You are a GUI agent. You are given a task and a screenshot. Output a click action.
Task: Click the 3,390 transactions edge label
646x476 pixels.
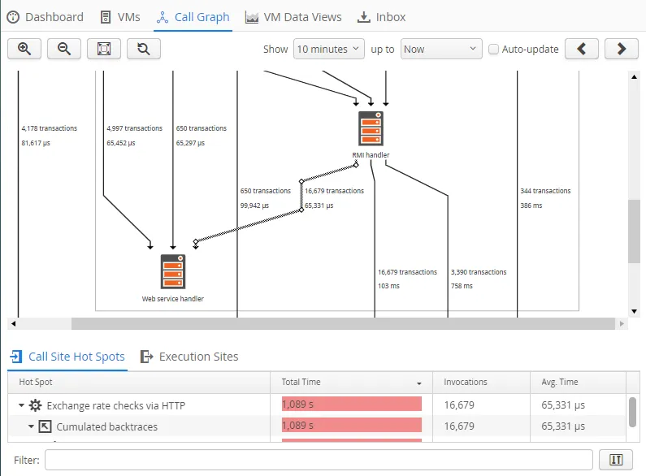coord(479,272)
